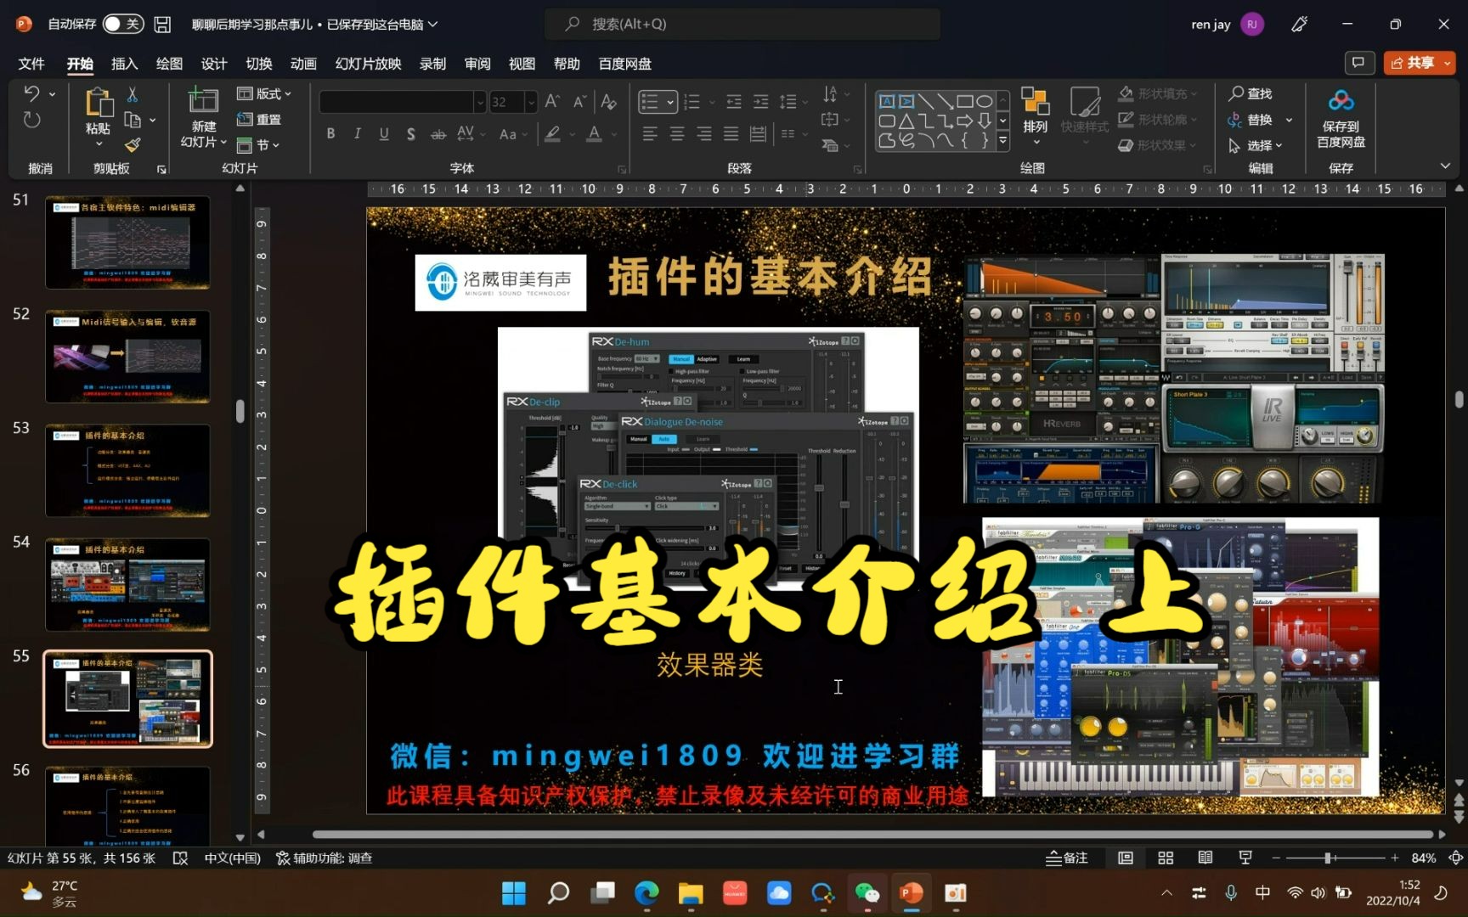The image size is (1468, 917).
Task: Switch to the Insert (插入) tab
Action: tap(124, 64)
